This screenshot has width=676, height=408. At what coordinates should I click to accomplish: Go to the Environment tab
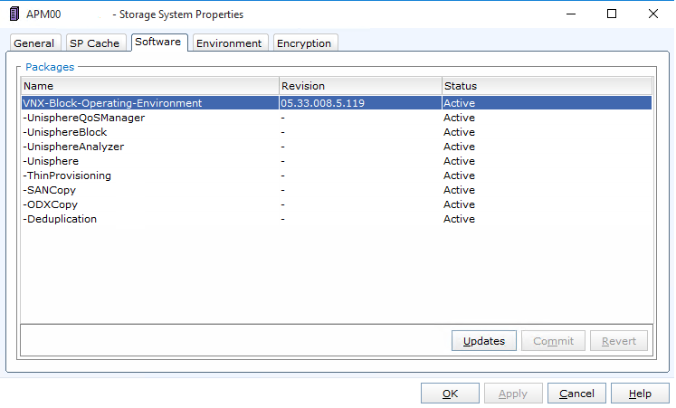coord(229,43)
